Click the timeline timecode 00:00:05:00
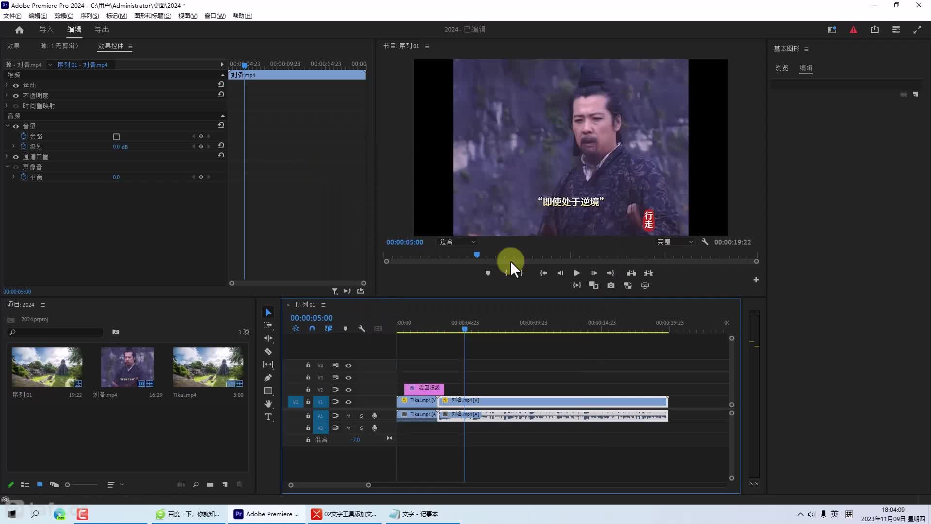The width and height of the screenshot is (931, 524). pyautogui.click(x=311, y=318)
